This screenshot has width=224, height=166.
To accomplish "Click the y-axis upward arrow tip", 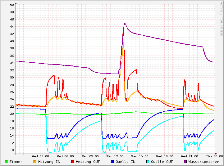I will (16, 3).
